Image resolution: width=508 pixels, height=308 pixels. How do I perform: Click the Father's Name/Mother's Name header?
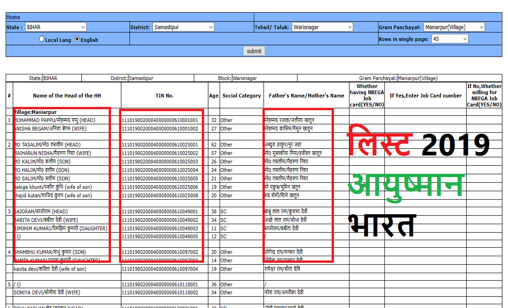307,96
